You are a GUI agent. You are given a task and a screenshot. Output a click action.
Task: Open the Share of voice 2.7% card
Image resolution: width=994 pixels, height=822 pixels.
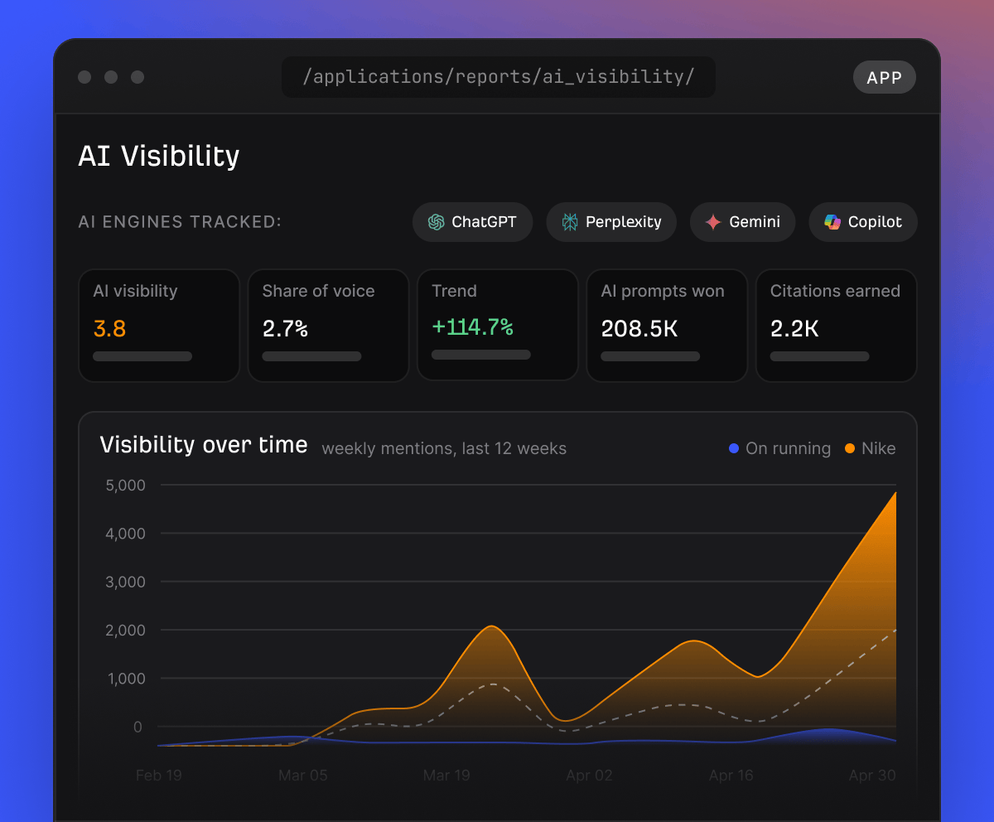pos(328,326)
